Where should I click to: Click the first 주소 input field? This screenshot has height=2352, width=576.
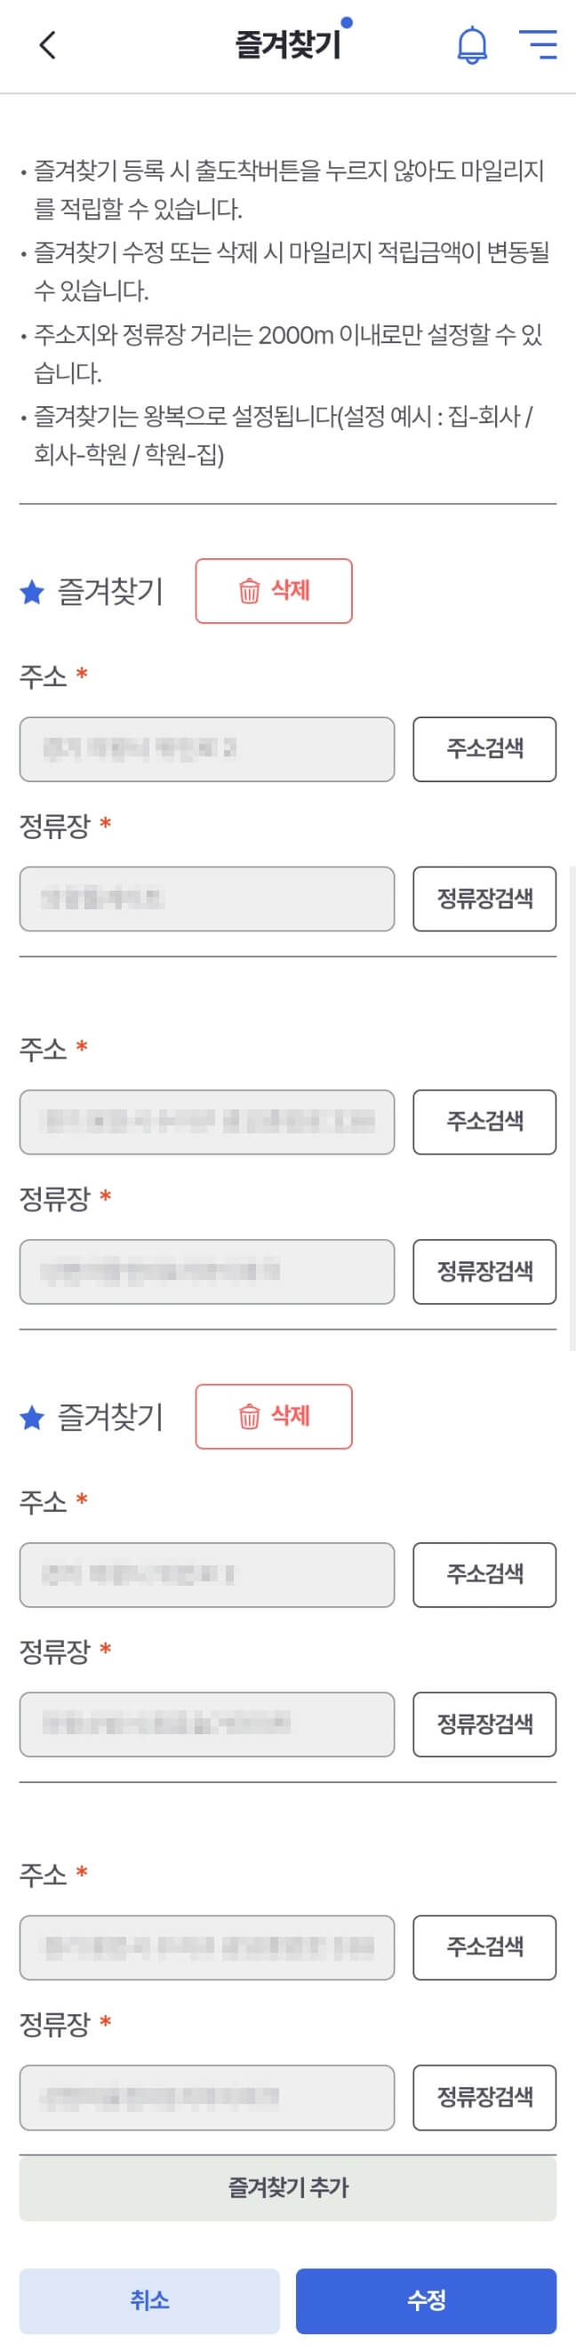pyautogui.click(x=206, y=749)
